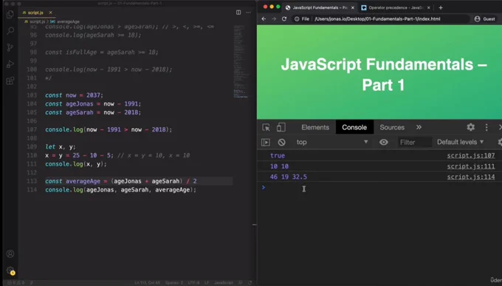Close the JavaScript Fundamentals browser tab

[x=352, y=7]
